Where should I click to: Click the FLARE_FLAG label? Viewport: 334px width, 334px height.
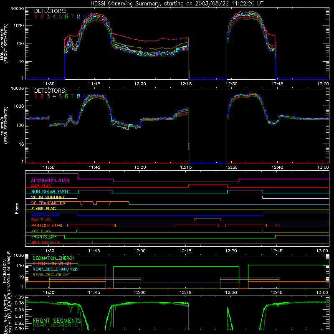pyautogui.click(x=43, y=208)
